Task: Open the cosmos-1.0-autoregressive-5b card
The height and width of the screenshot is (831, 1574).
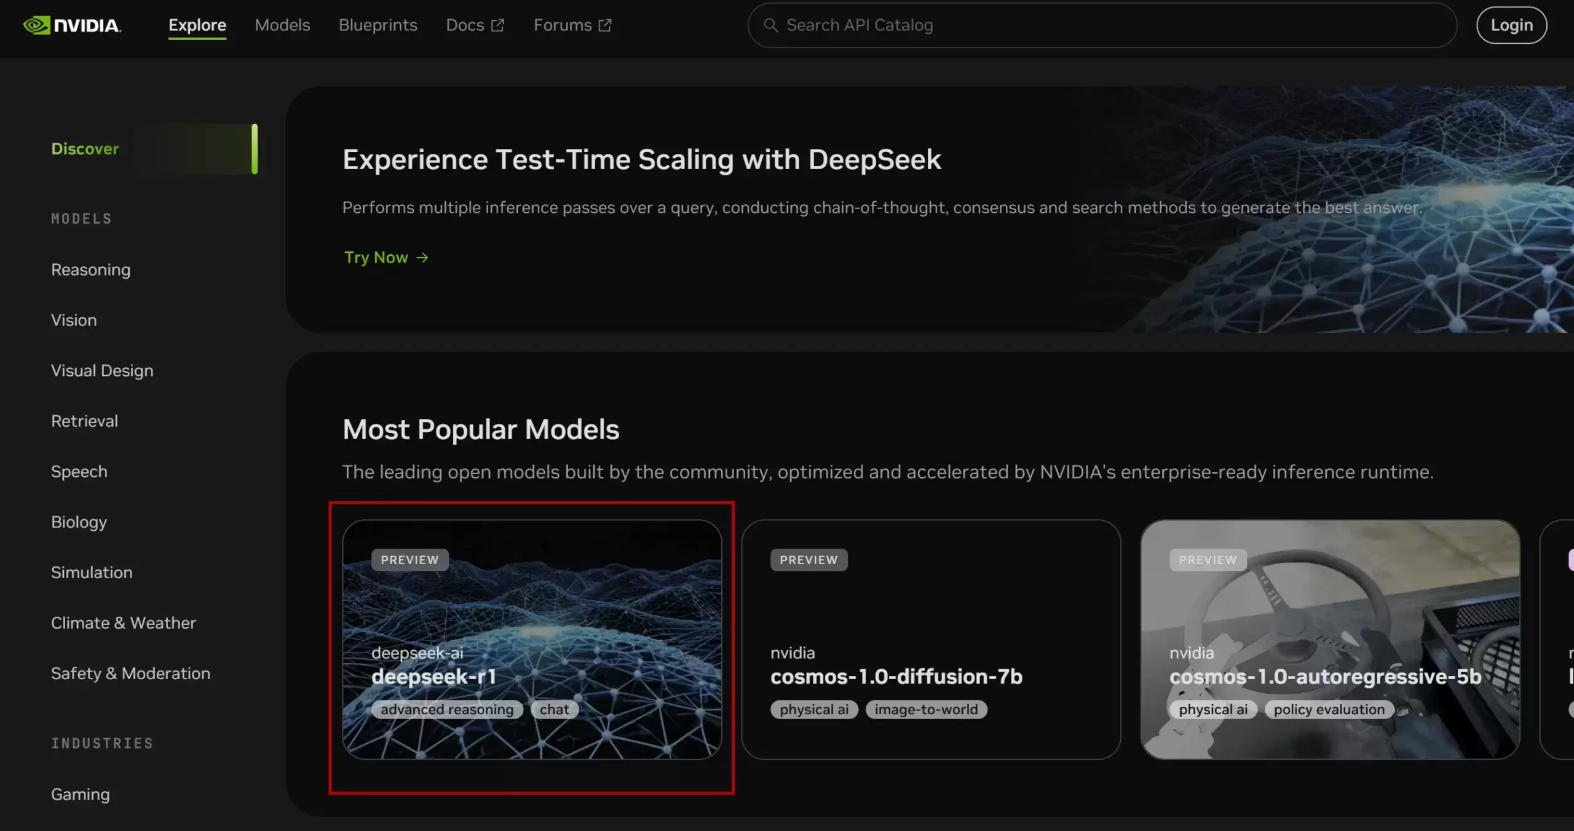Action: click(x=1330, y=639)
